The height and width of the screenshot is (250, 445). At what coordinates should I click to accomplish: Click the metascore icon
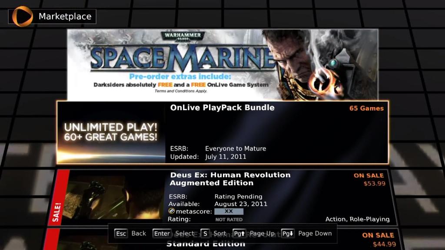(x=171, y=211)
